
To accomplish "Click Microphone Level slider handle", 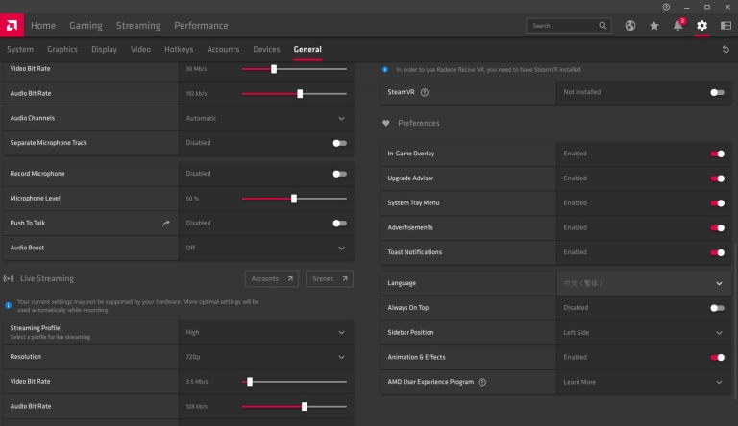I will click(x=294, y=199).
